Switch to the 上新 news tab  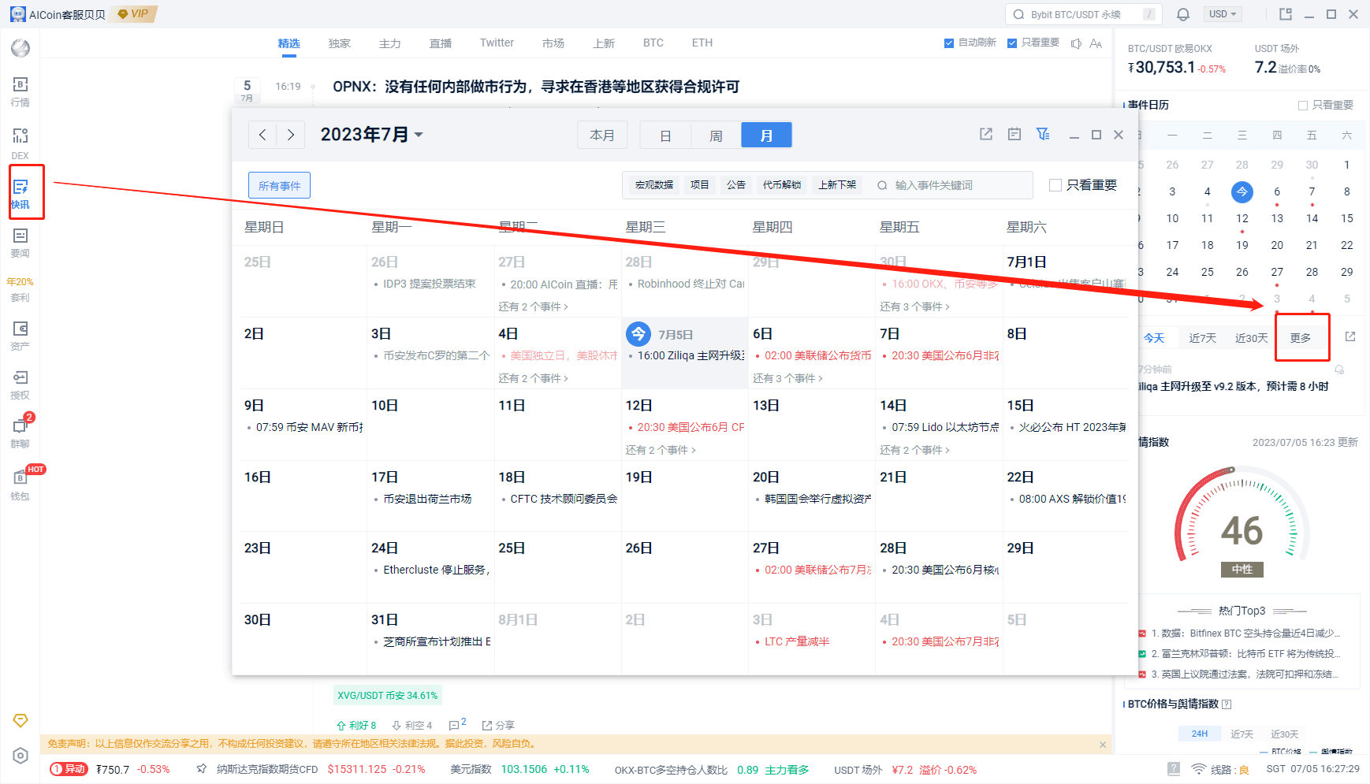tap(604, 43)
